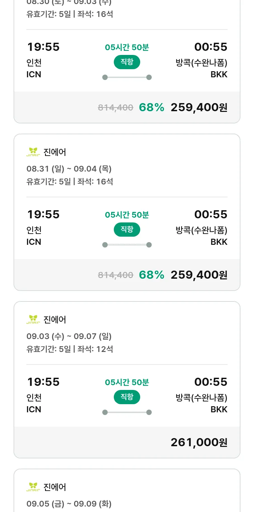The image size is (254, 512).
Task: Click 방콕(수완나폼) on the 09.03 flight
Action: (x=202, y=397)
